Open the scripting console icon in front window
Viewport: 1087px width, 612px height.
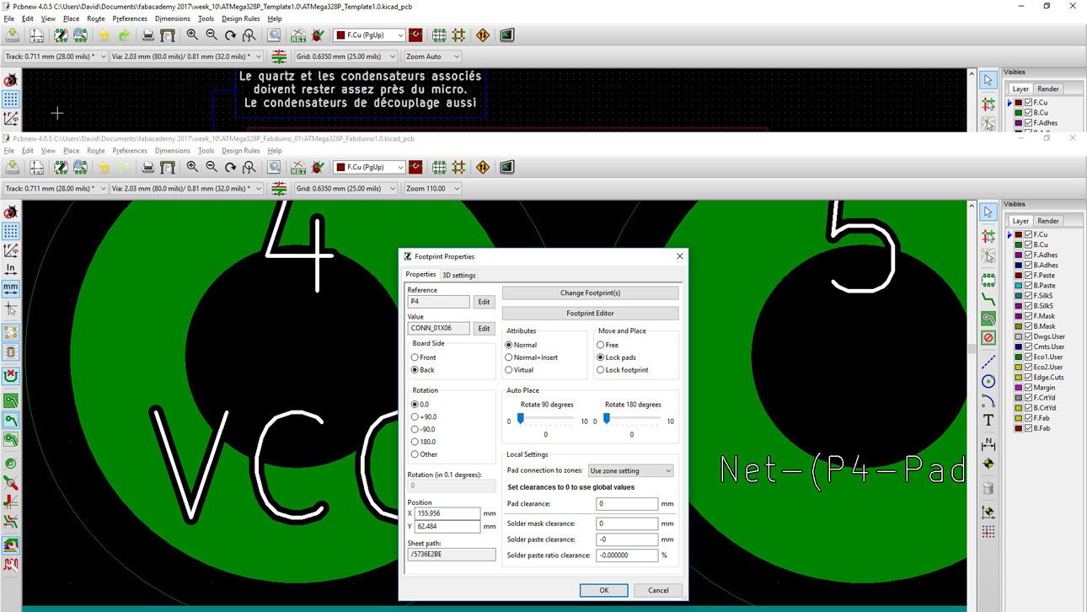pos(506,167)
